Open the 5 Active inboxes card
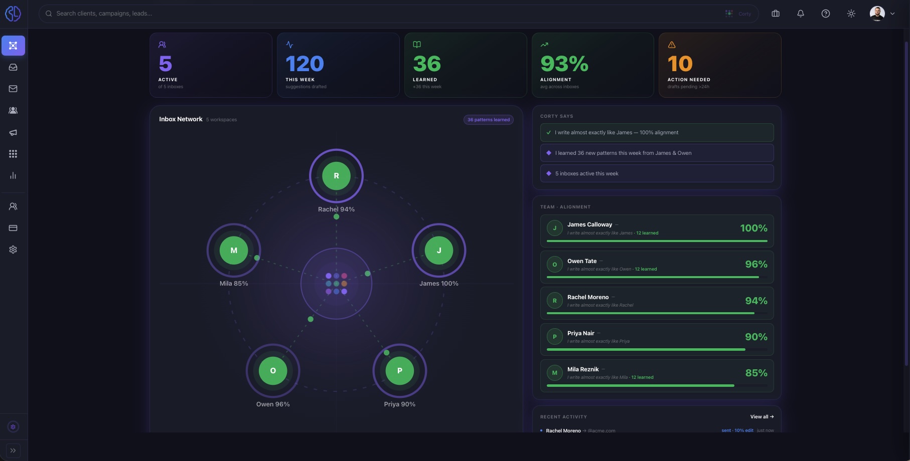 (211, 65)
